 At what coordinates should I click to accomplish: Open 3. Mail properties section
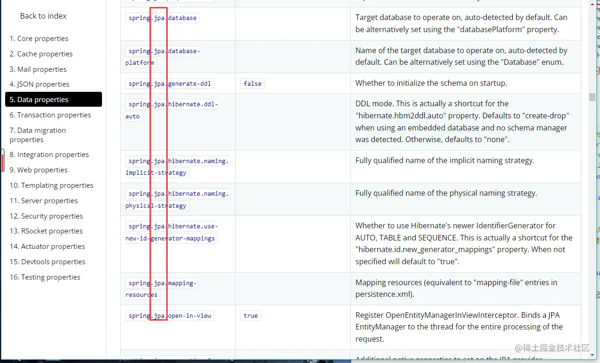point(38,69)
